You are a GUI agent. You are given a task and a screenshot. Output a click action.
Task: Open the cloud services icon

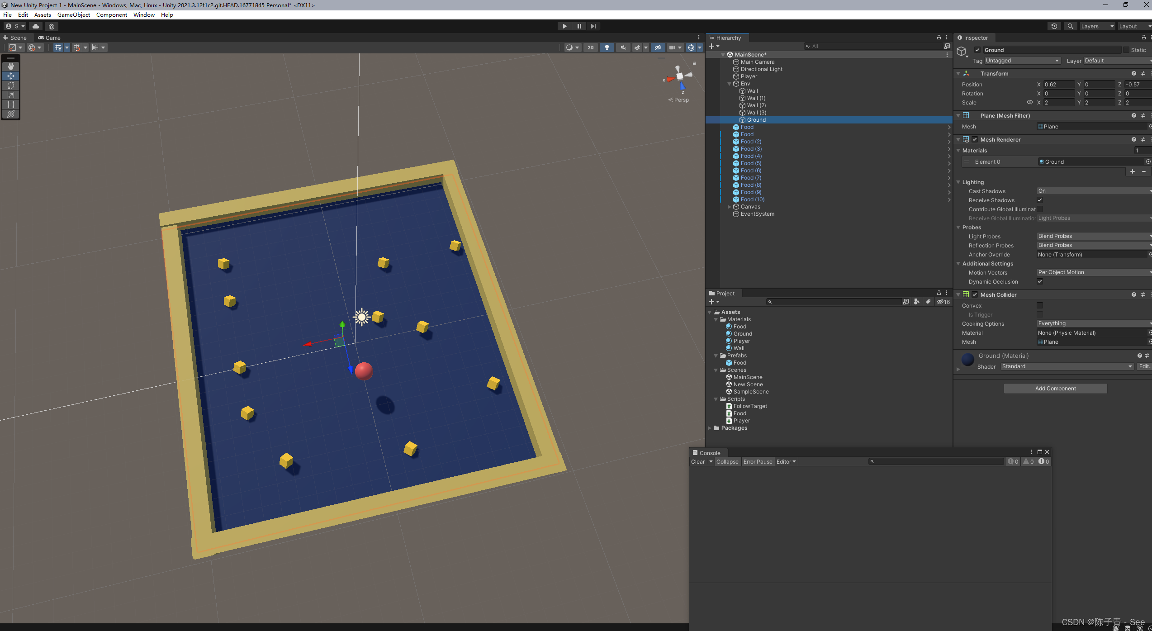point(36,26)
